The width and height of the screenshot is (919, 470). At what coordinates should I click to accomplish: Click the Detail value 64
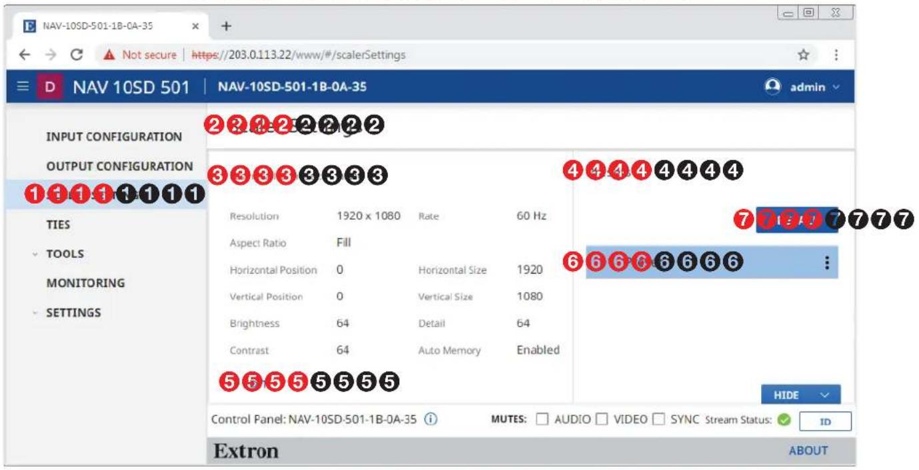click(x=523, y=323)
